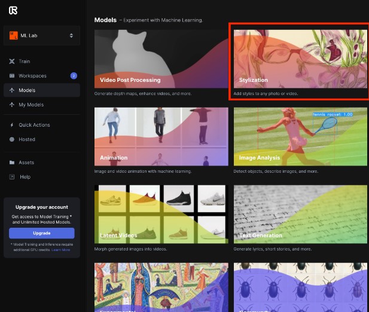Click the blue Upgrade button
The image size is (369, 312).
click(x=42, y=233)
